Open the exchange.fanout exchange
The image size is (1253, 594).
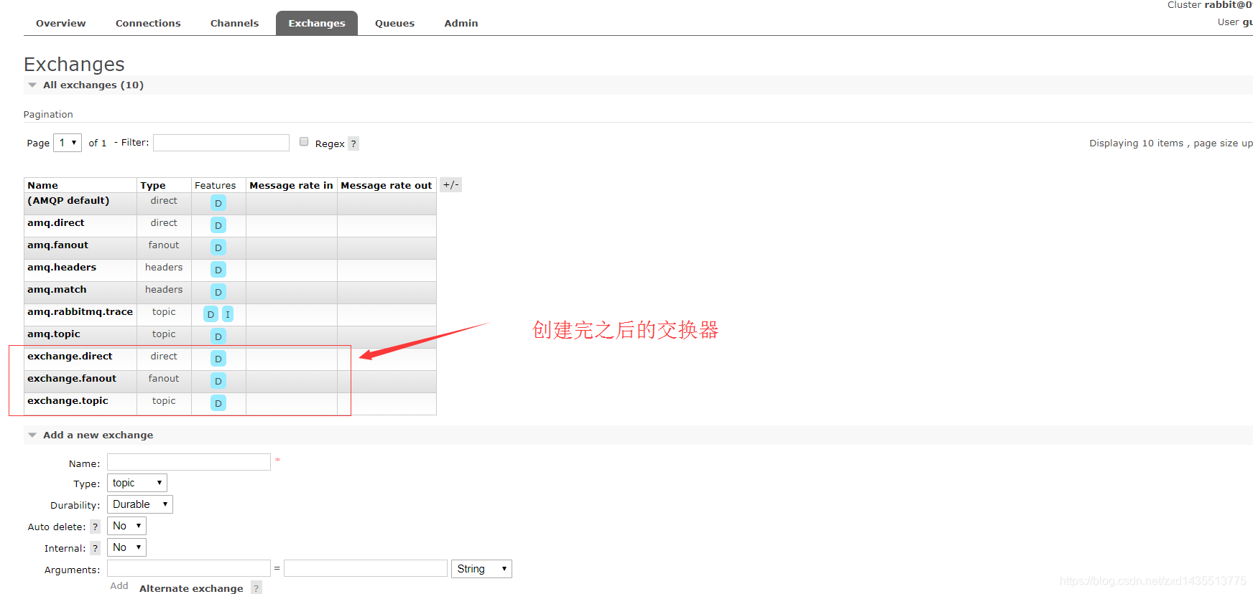coord(72,379)
